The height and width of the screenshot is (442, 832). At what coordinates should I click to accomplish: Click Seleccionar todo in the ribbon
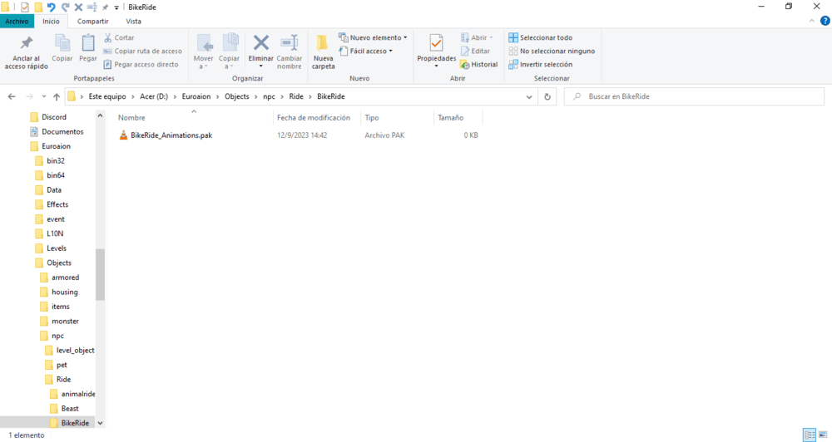[541, 37]
